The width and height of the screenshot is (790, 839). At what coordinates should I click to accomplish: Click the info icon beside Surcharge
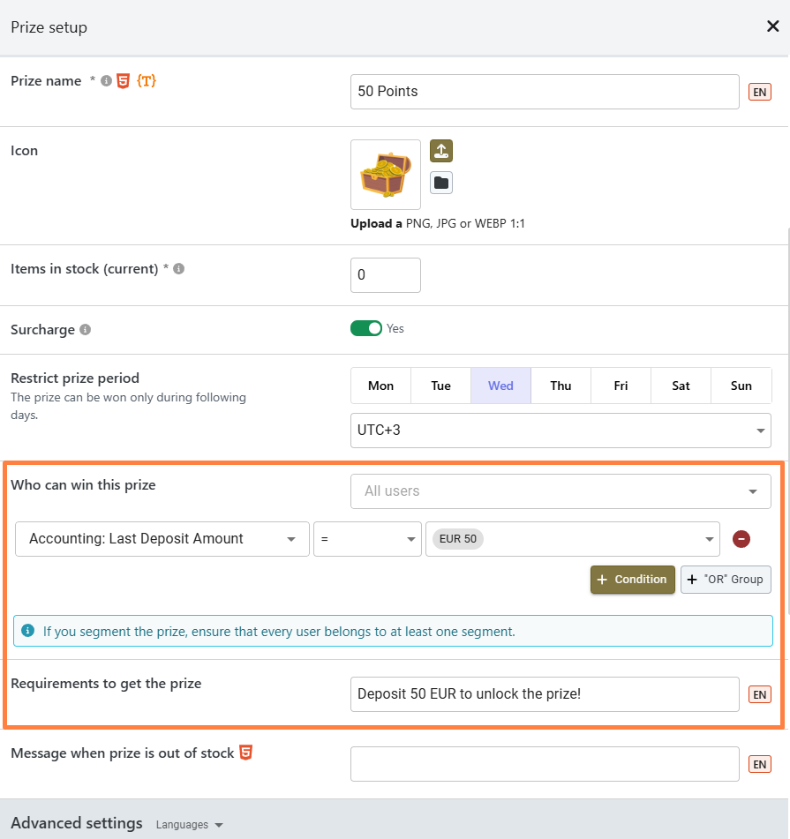[x=86, y=330]
